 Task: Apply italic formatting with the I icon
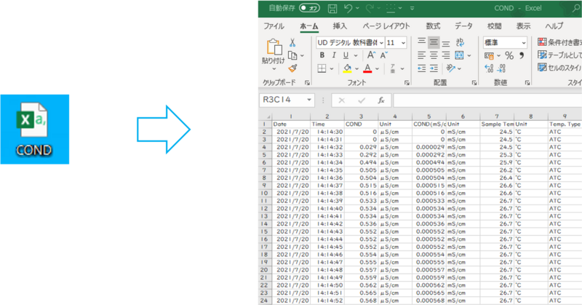coord(334,55)
